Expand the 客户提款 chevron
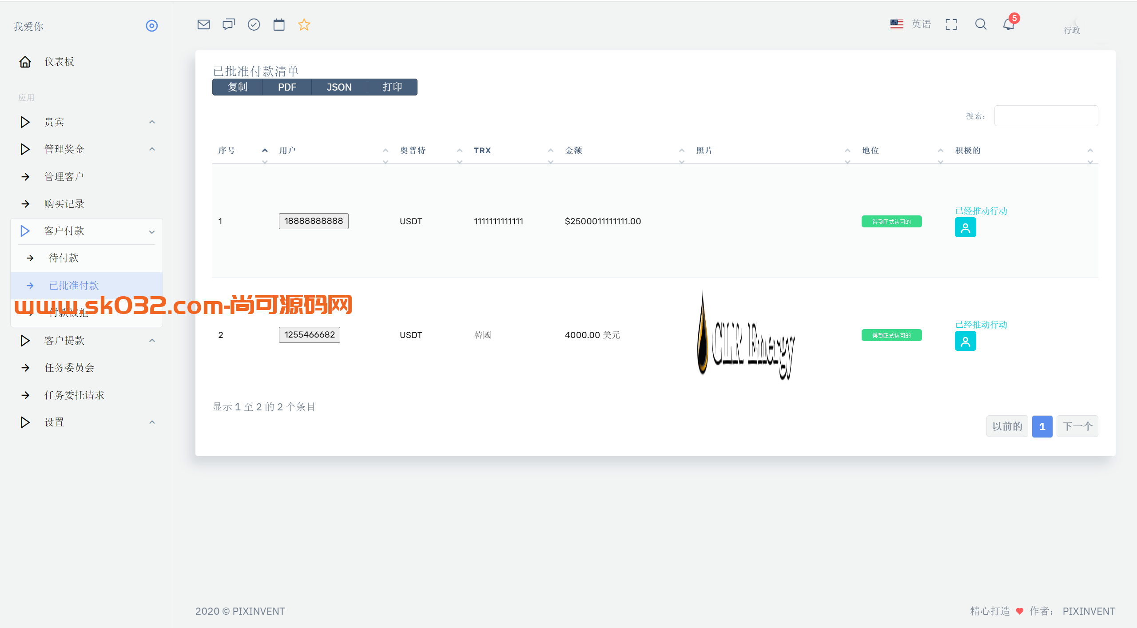 point(152,341)
